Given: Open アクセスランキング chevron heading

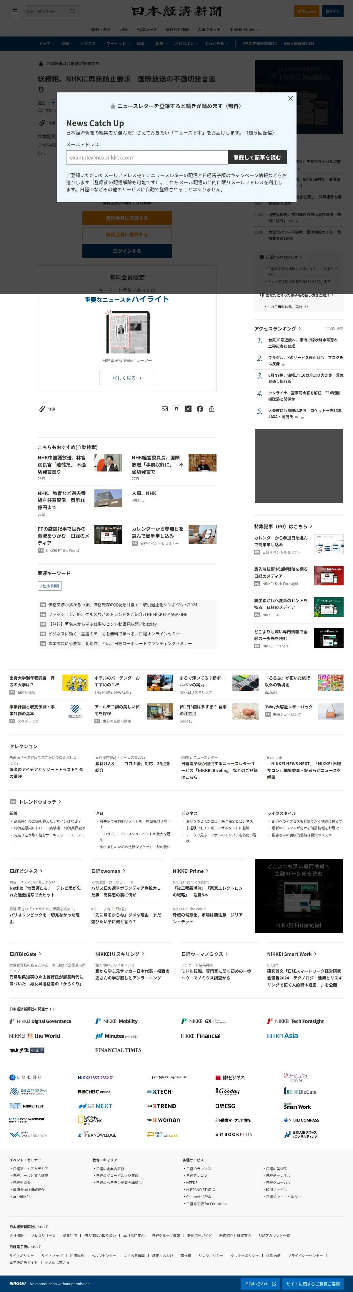Looking at the screenshot, I should pyautogui.click(x=277, y=328).
